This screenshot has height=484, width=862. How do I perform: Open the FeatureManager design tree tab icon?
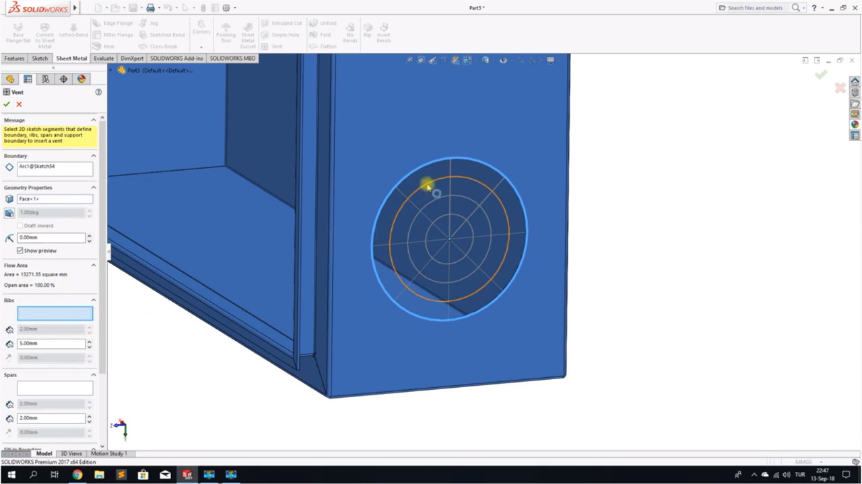pos(10,79)
